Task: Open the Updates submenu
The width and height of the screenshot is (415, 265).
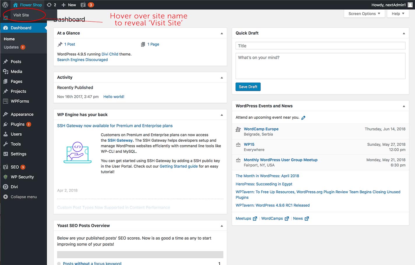Action: (x=14, y=47)
